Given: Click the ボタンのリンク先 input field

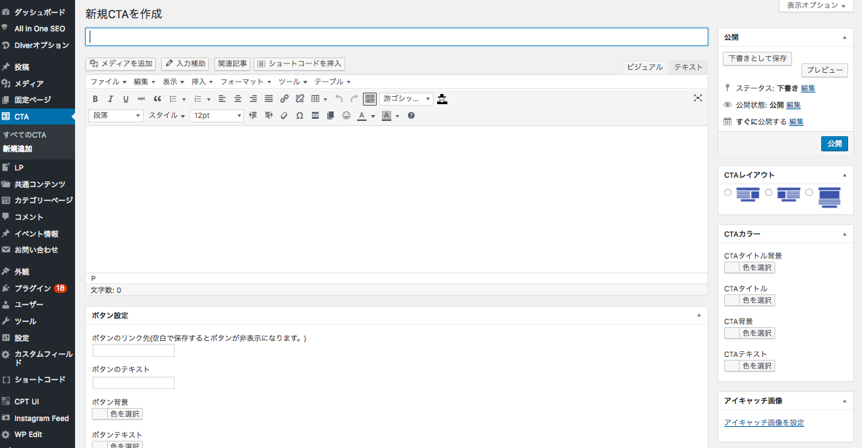Looking at the screenshot, I should 133,350.
